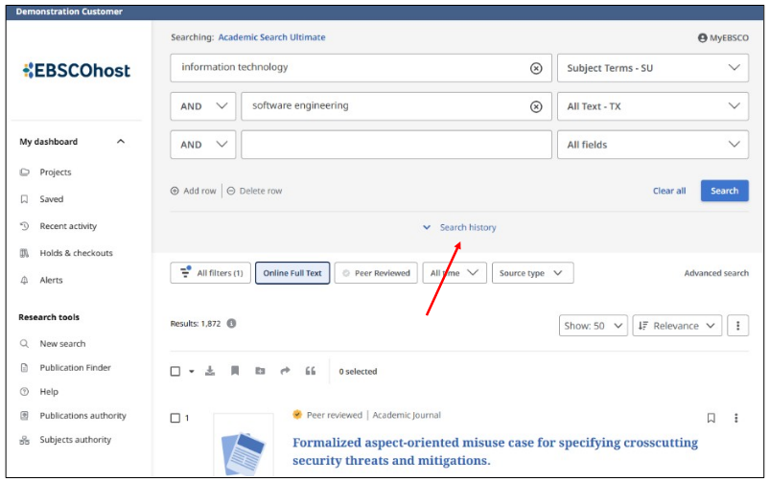Expand the Search history panel
The width and height of the screenshot is (769, 482).
pyautogui.click(x=459, y=227)
